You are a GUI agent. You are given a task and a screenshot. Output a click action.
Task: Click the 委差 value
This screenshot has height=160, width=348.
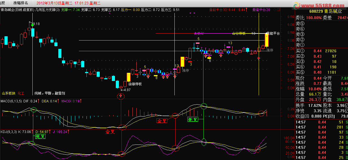(335, 18)
